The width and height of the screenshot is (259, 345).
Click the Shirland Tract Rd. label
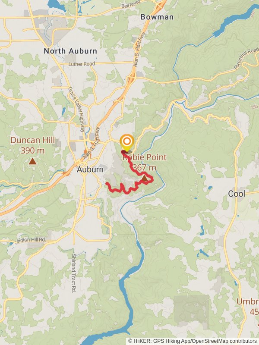coord(73,273)
